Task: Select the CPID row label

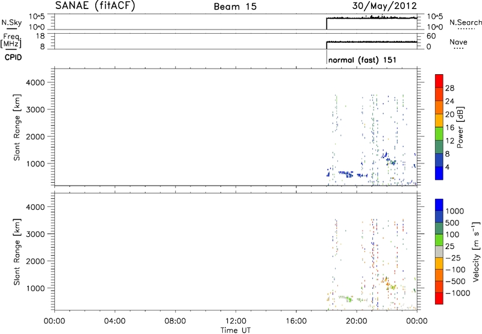Action: click(x=13, y=57)
